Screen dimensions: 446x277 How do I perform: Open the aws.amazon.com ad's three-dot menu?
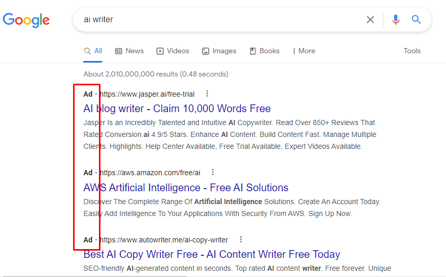(x=213, y=172)
